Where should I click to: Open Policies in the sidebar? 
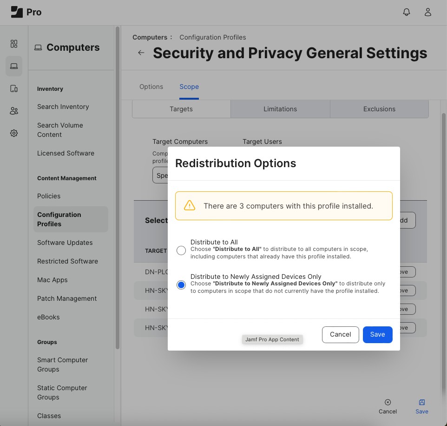pos(49,196)
